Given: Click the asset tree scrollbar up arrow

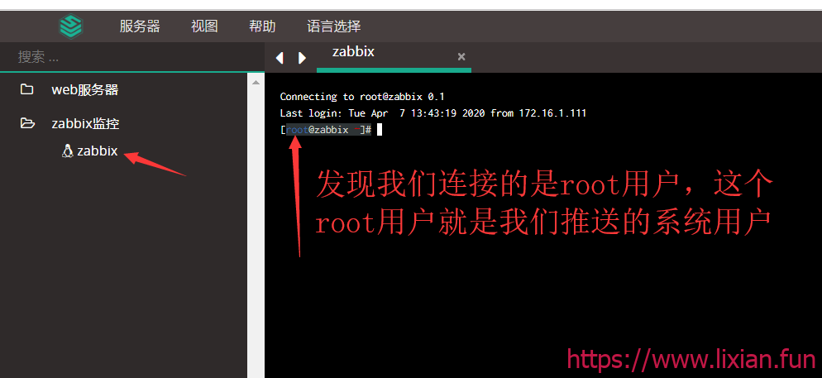Looking at the screenshot, I should pos(255,81).
